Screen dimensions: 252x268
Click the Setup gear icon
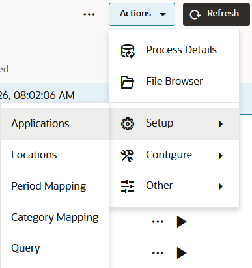(128, 124)
